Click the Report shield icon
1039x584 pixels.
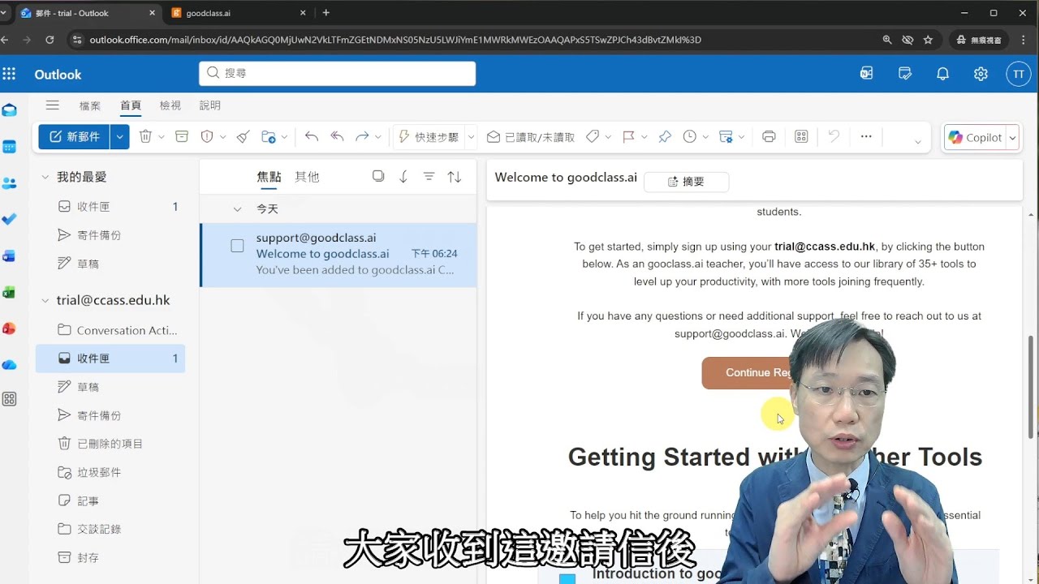point(207,137)
